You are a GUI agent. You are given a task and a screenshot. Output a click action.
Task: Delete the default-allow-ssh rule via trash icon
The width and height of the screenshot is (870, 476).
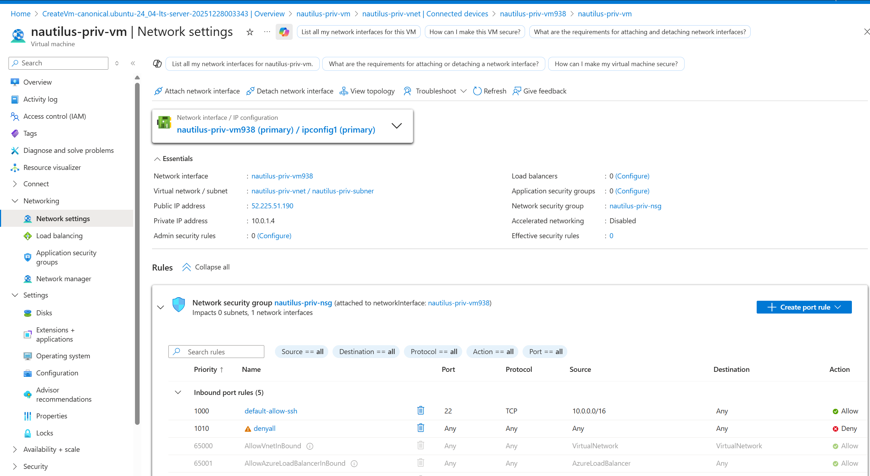421,411
